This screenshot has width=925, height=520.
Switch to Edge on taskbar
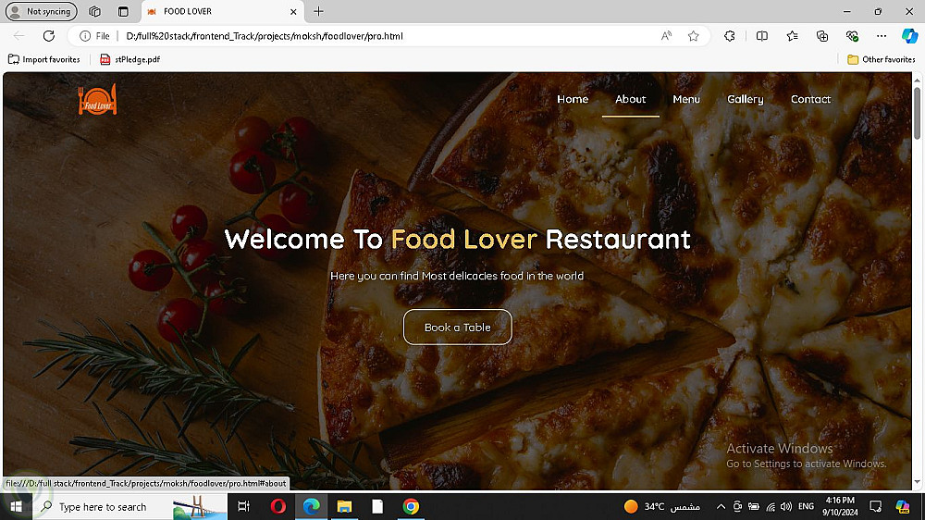[311, 506]
